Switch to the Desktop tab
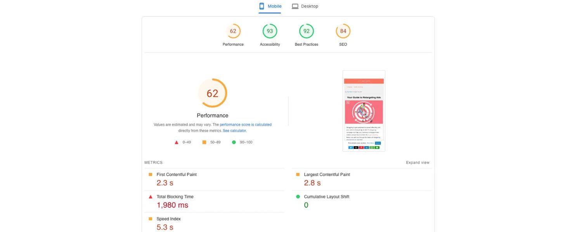The image size is (582, 232). (305, 6)
